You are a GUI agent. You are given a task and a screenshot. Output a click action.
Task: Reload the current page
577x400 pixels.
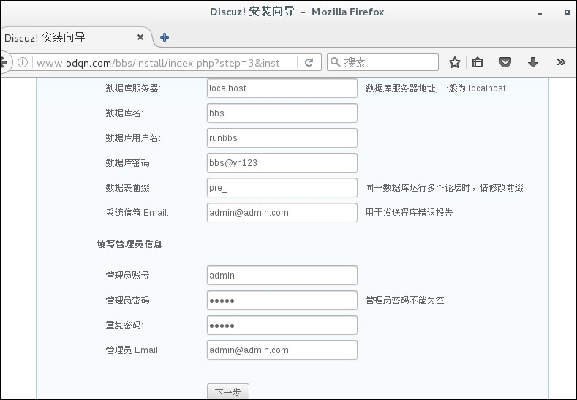(309, 62)
